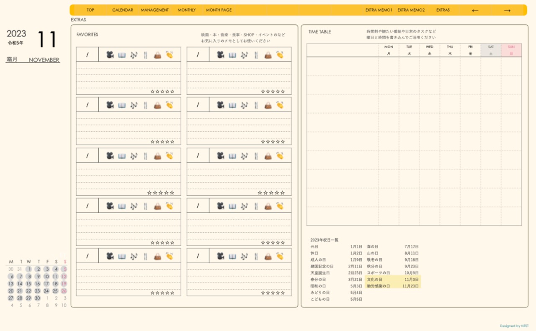Tap clapping hands icon in third-row right card
This screenshot has width=536, height=331.
coord(280,155)
